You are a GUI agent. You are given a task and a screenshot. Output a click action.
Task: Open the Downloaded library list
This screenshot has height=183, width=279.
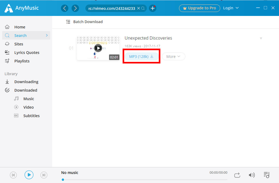pyautogui.click(x=26, y=90)
